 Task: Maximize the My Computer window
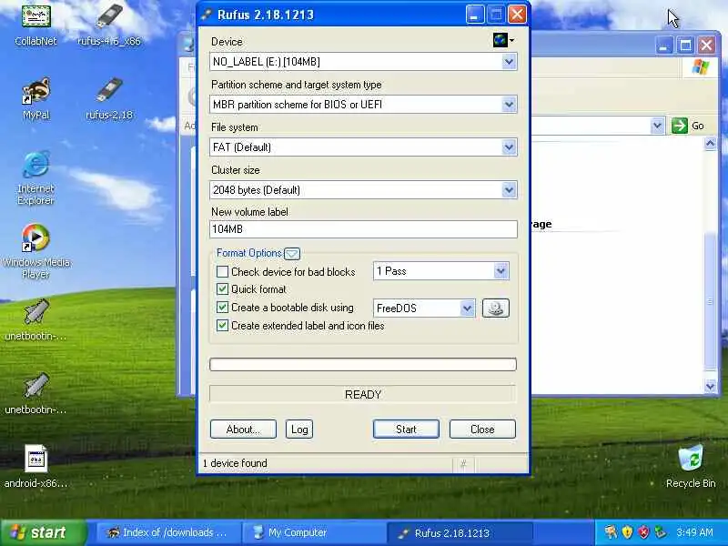[x=685, y=45]
